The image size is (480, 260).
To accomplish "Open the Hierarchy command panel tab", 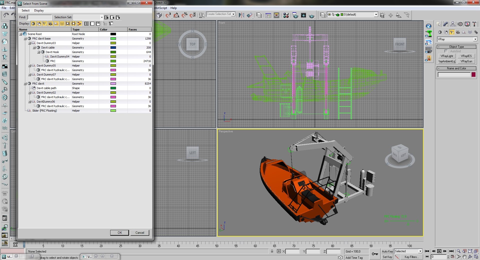I will [453, 24].
